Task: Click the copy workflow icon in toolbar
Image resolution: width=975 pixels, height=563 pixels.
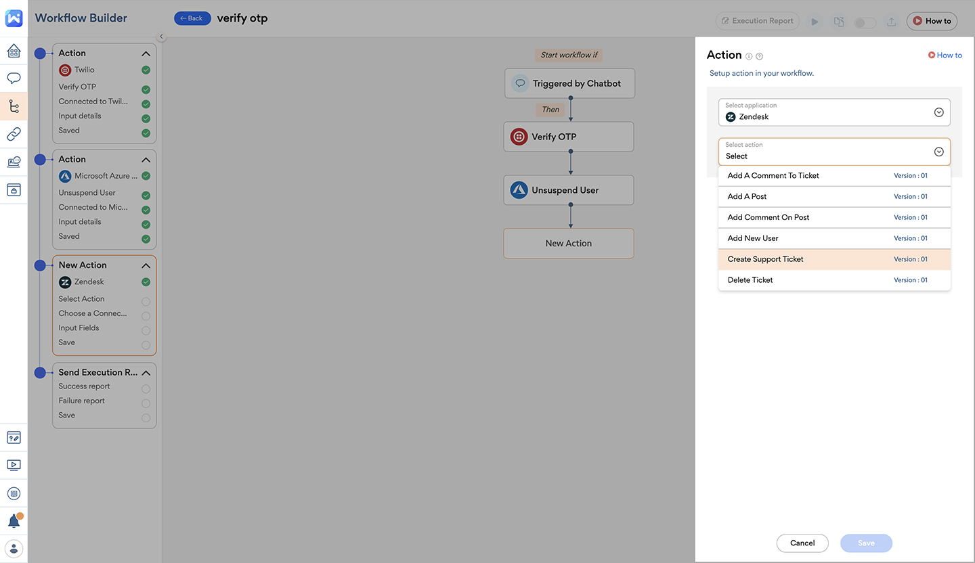Action: pyautogui.click(x=839, y=22)
